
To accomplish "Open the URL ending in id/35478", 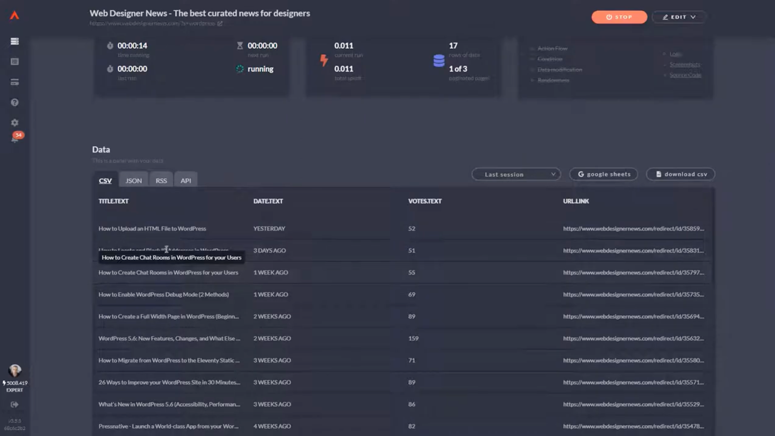I will click(634, 426).
